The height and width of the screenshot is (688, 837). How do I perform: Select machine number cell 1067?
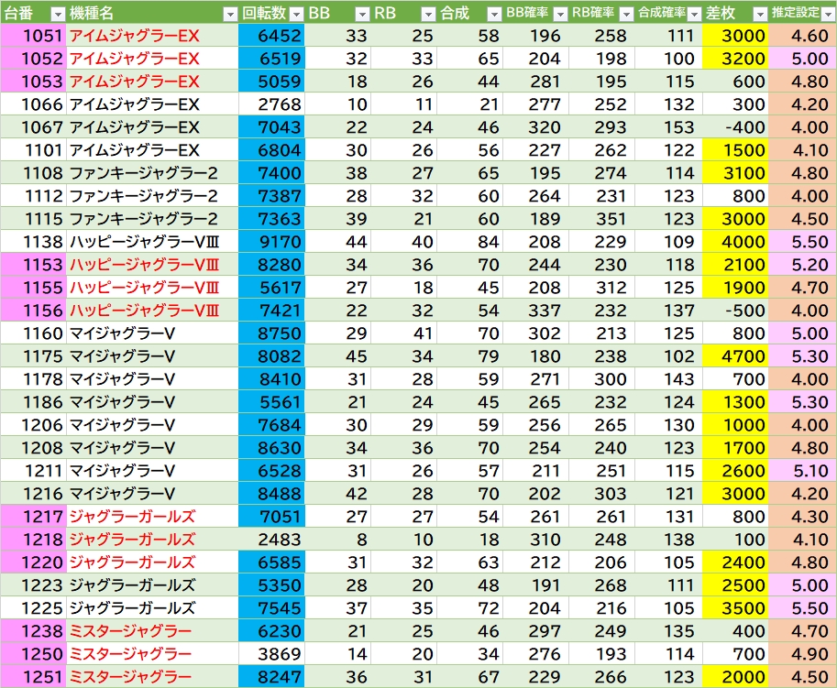(33, 127)
